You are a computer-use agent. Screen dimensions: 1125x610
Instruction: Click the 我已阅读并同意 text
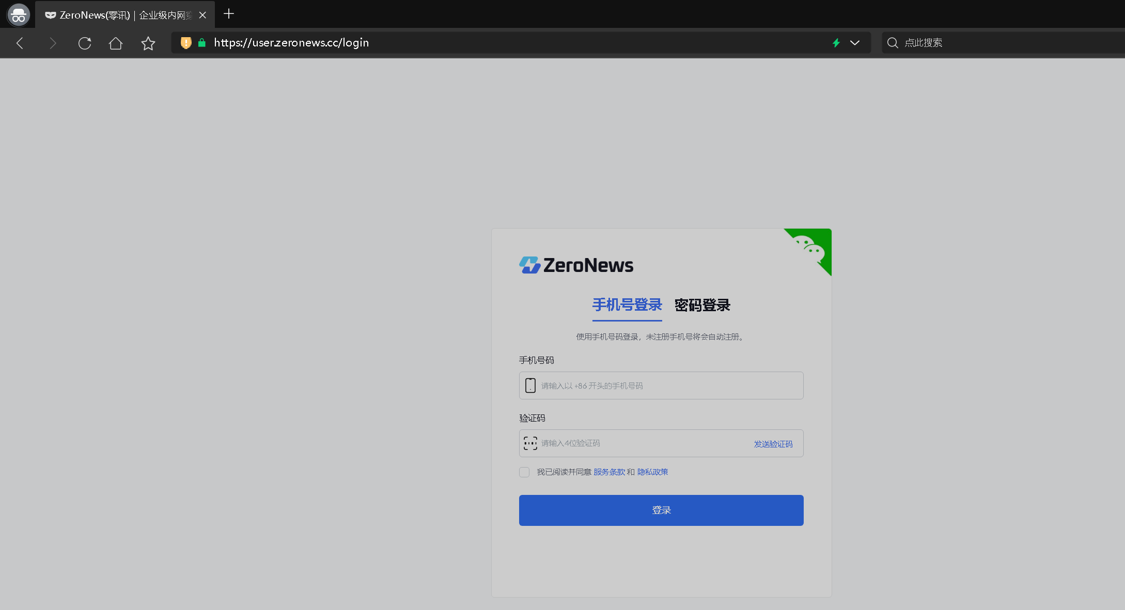[564, 472]
